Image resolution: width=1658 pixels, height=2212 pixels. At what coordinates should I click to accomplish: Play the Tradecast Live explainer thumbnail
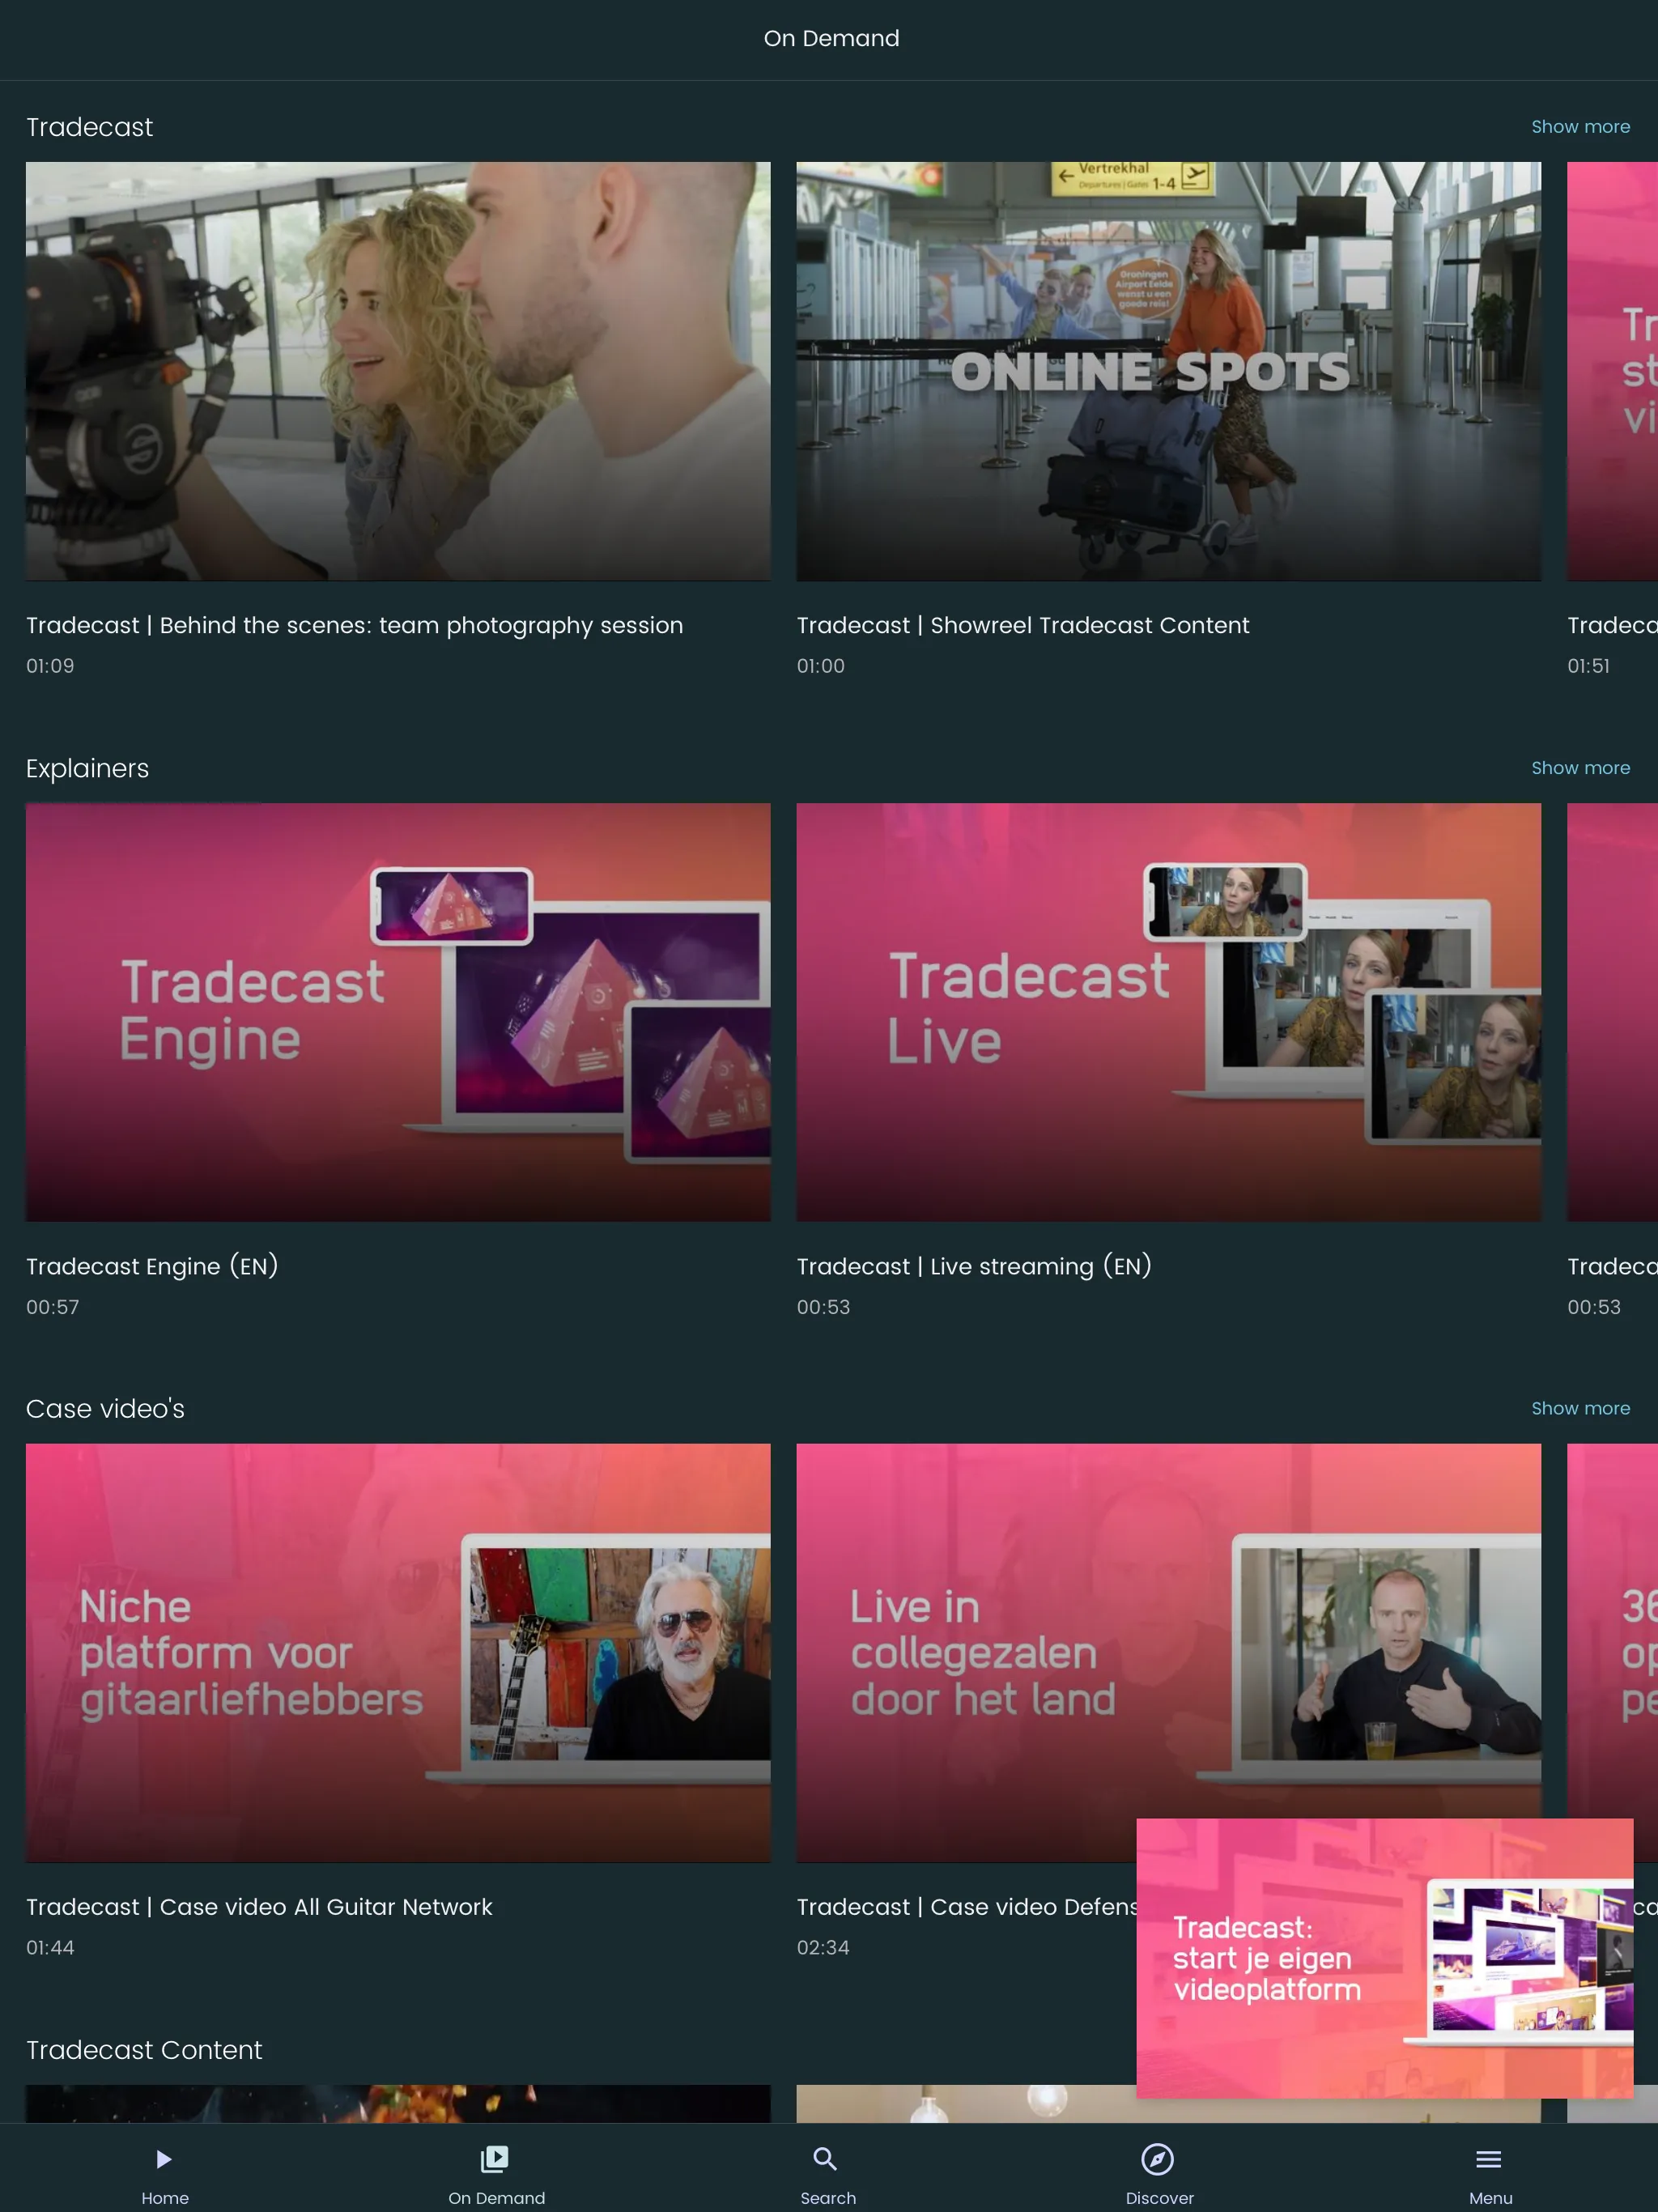1168,1012
